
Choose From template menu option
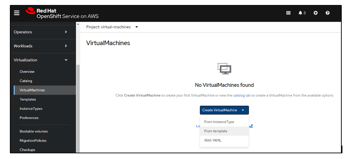coord(216,131)
